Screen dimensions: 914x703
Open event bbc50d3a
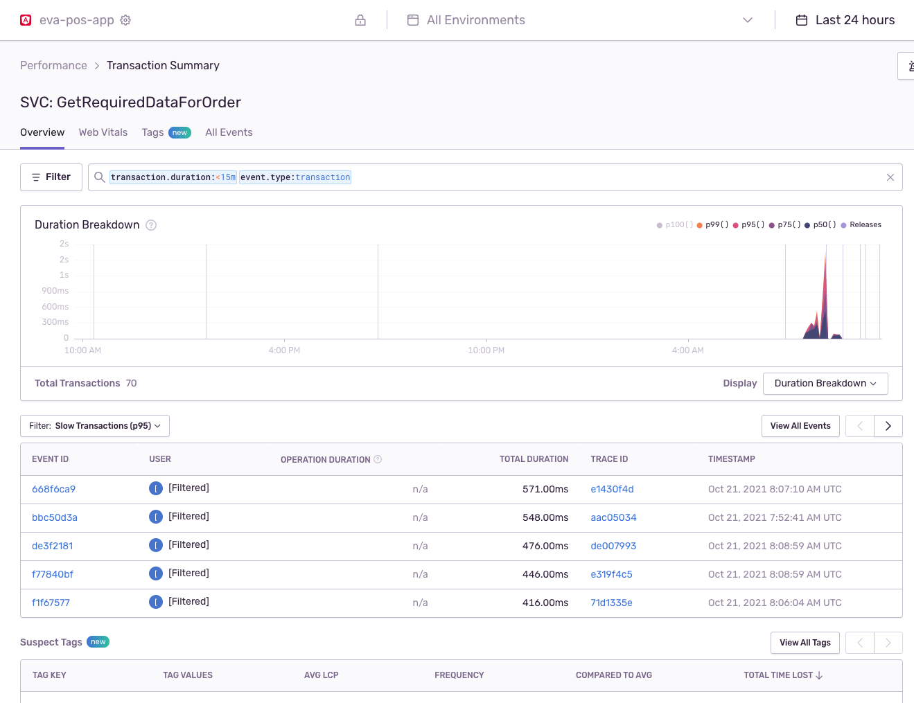click(x=55, y=517)
